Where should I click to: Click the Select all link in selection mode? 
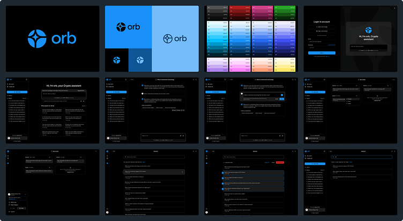tap(267, 163)
